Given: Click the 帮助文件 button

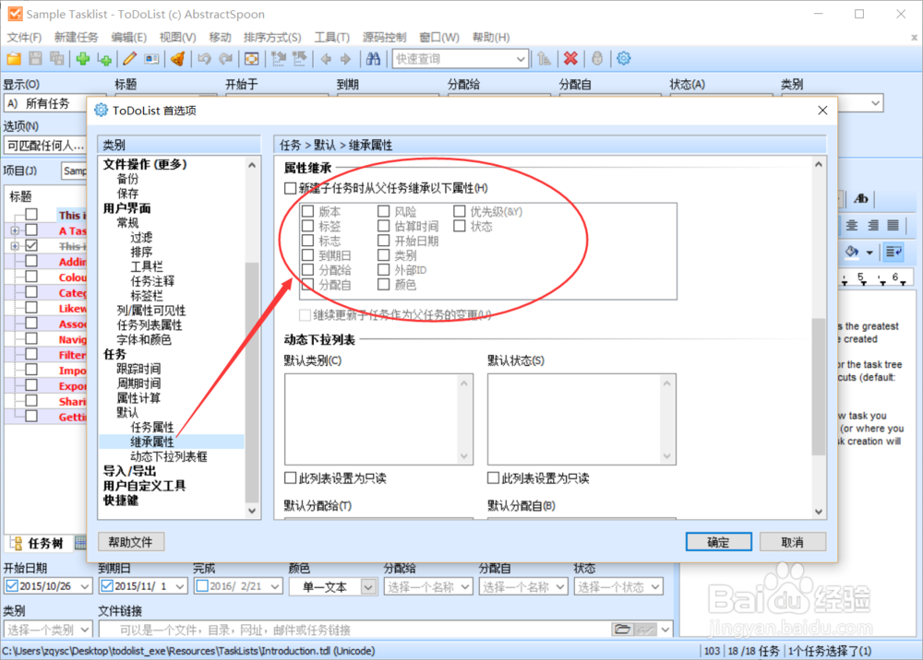Looking at the screenshot, I should tap(130, 542).
